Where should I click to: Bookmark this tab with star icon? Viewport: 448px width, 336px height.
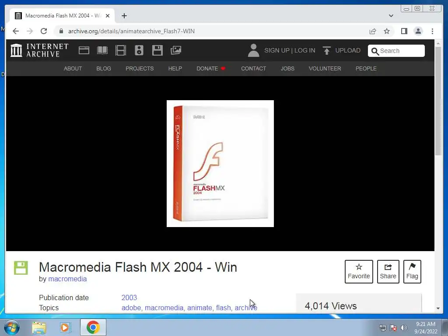[387, 31]
